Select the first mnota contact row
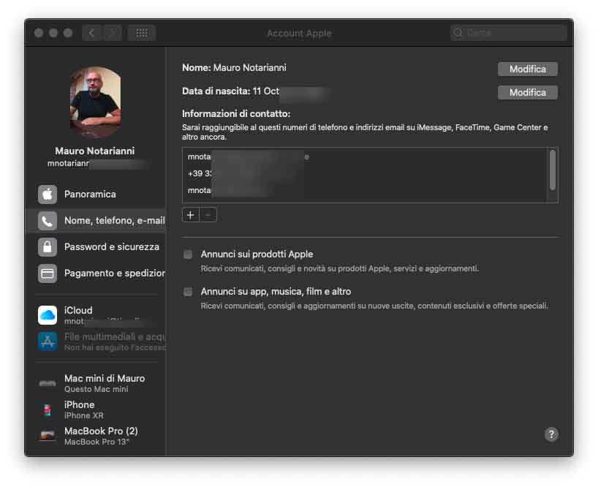The width and height of the screenshot is (598, 487). tap(364, 156)
